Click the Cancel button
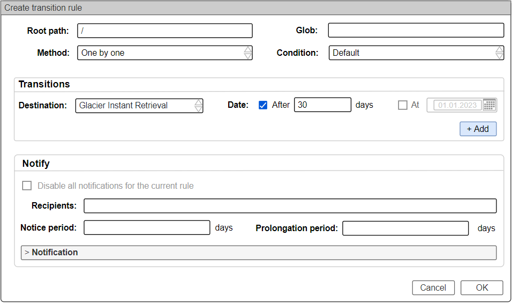Image resolution: width=512 pixels, height=303 pixels. click(433, 287)
